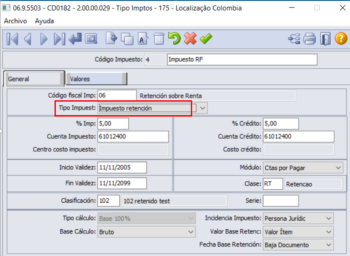Expand the Base Cálculo dropdown
This screenshot has height=256, width=350.
coord(147,232)
